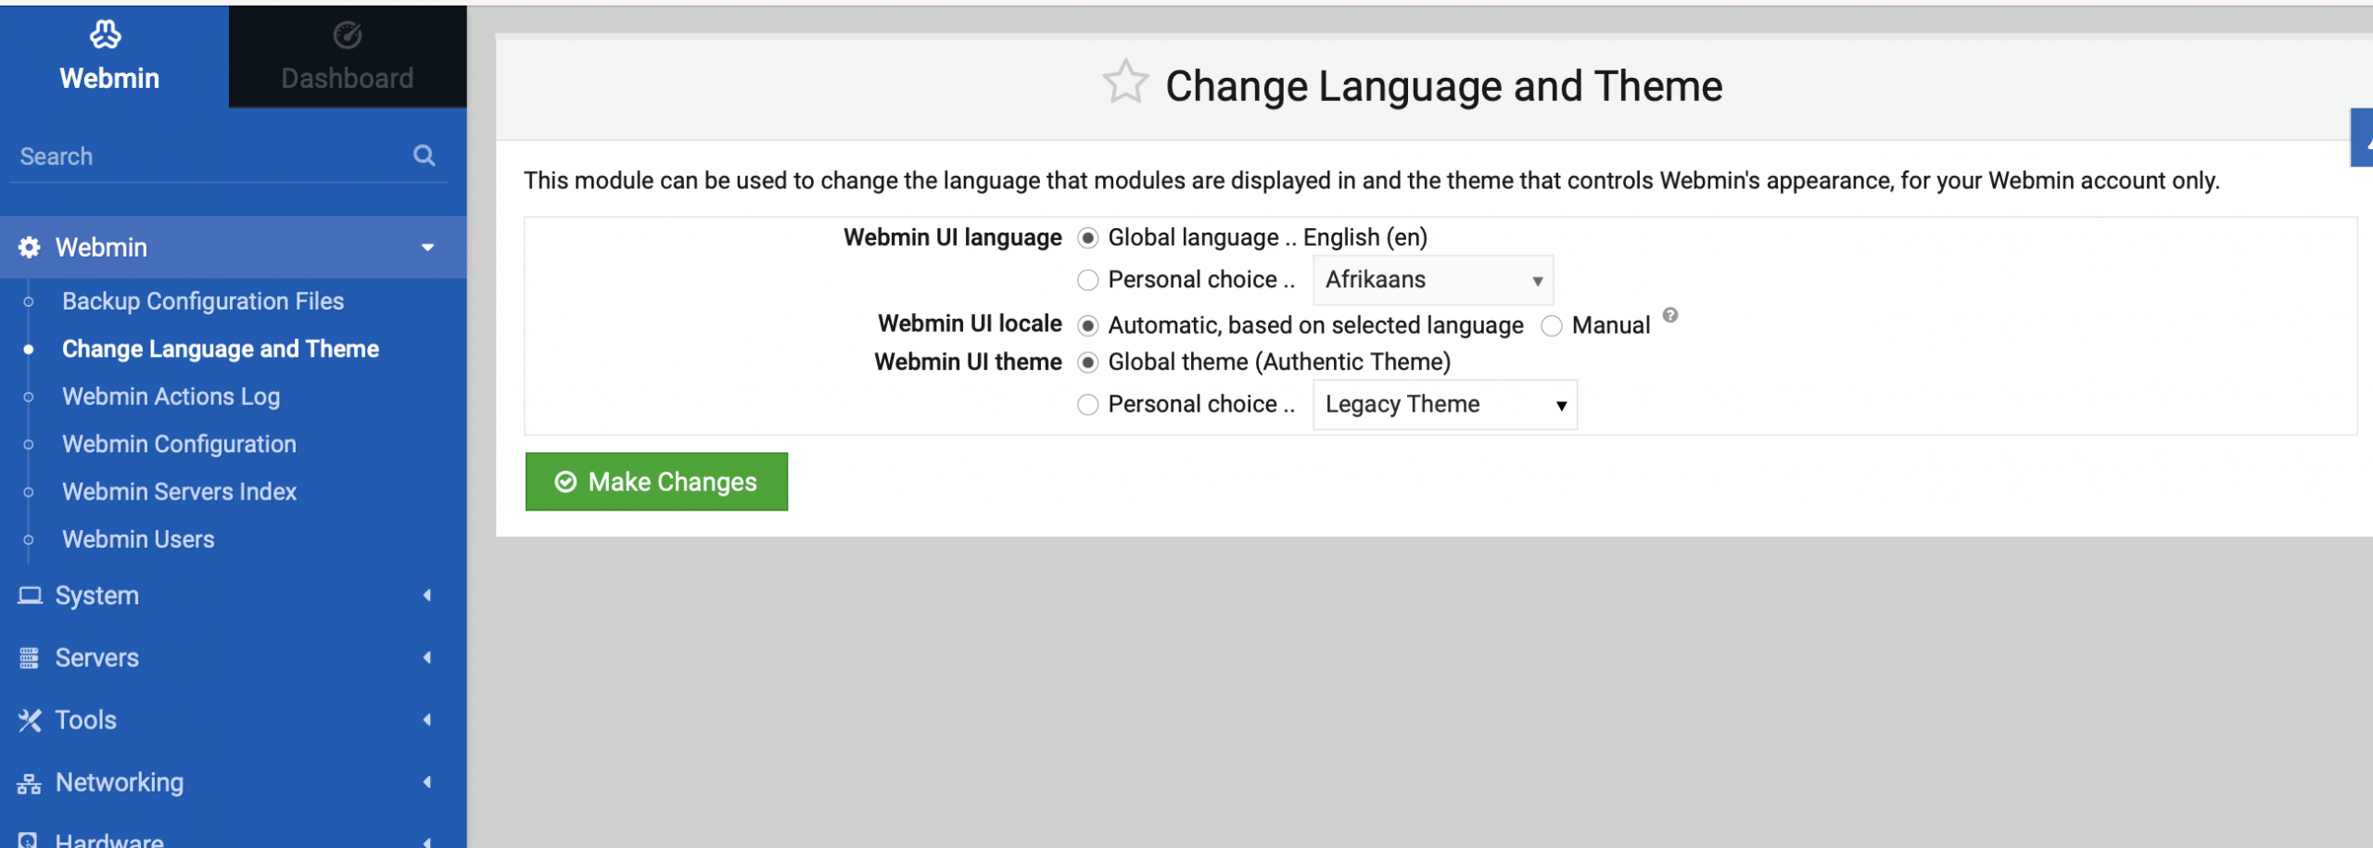Expand the Networking section arrow
The width and height of the screenshot is (2373, 848).
(427, 782)
